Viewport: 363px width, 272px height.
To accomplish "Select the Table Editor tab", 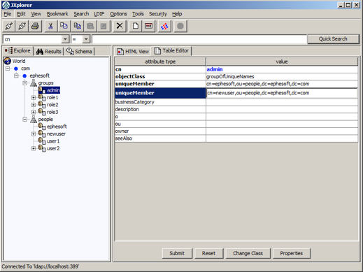I will click(171, 50).
